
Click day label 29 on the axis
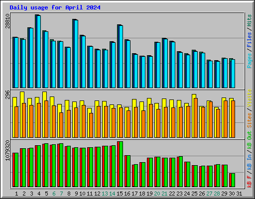pyautogui.click(x=224, y=194)
